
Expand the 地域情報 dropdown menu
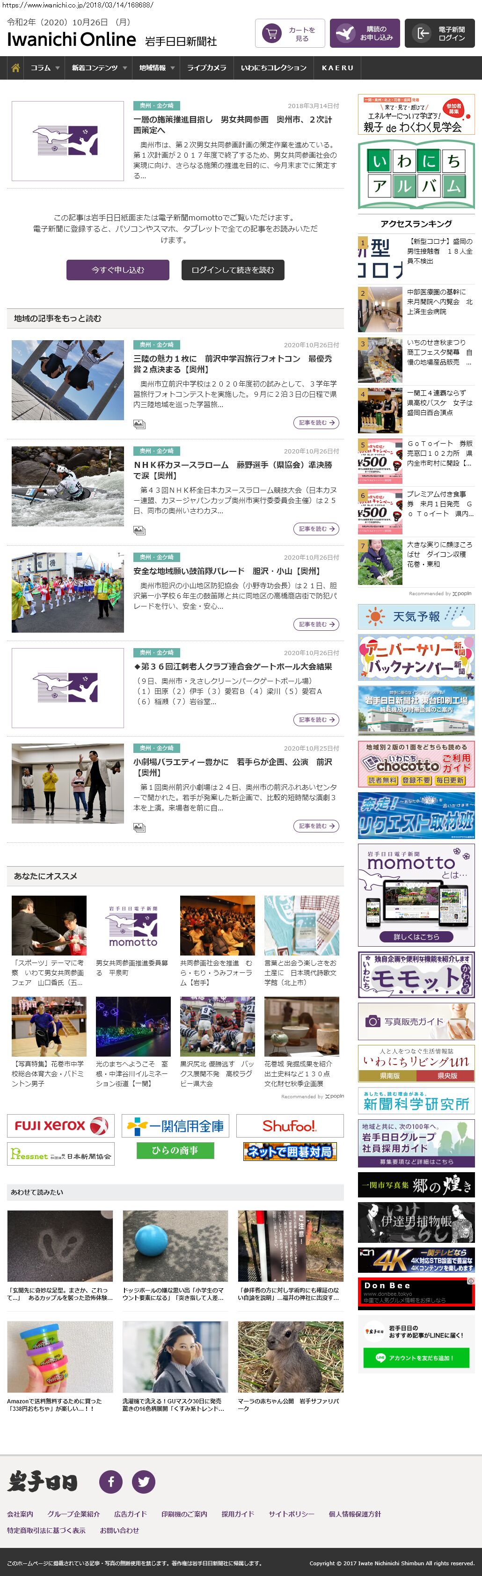(x=157, y=68)
